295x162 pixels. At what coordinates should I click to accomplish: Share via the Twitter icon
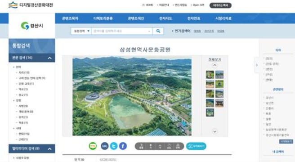coord(114,146)
